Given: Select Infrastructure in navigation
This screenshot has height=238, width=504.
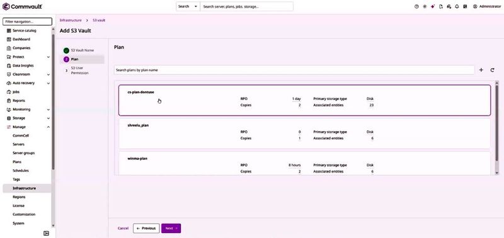Looking at the screenshot, I should point(26,188).
